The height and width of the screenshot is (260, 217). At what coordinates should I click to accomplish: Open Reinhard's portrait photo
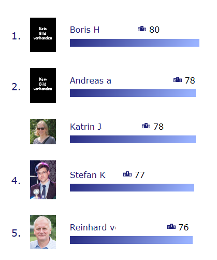click(43, 232)
